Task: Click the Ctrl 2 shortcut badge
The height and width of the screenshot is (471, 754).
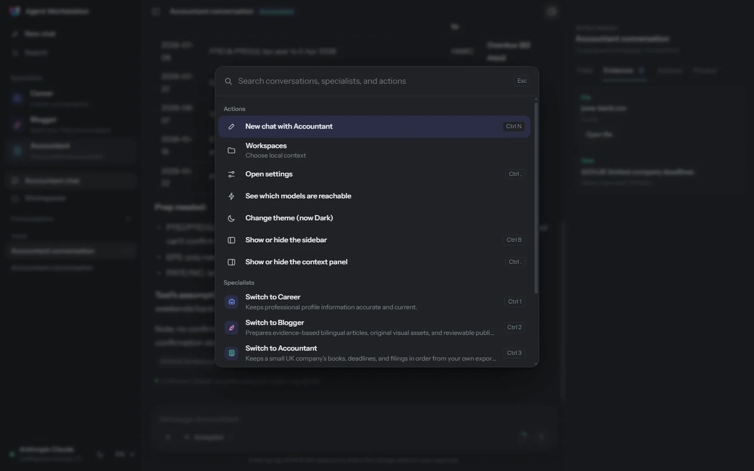Action: pyautogui.click(x=514, y=327)
